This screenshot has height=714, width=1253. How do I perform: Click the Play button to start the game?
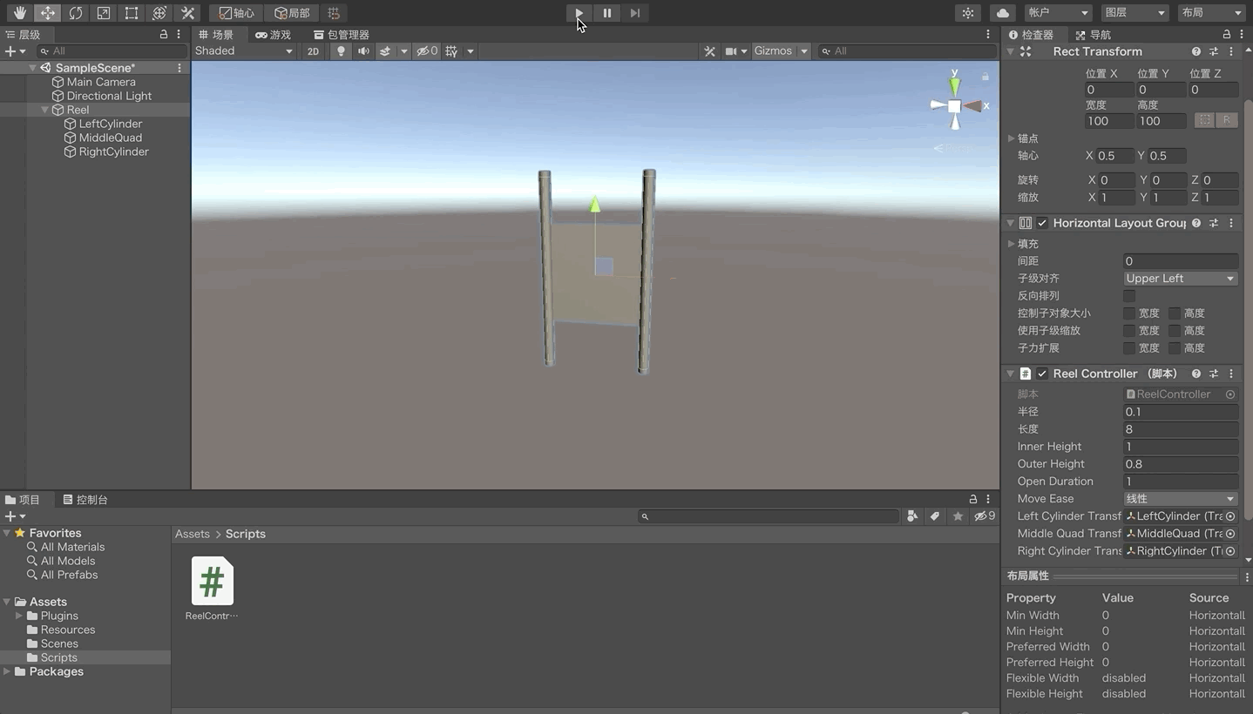point(579,13)
